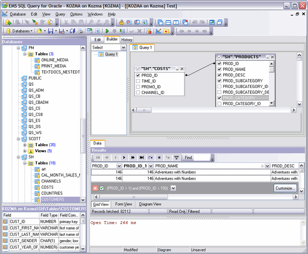Open the Options menu

(76, 14)
